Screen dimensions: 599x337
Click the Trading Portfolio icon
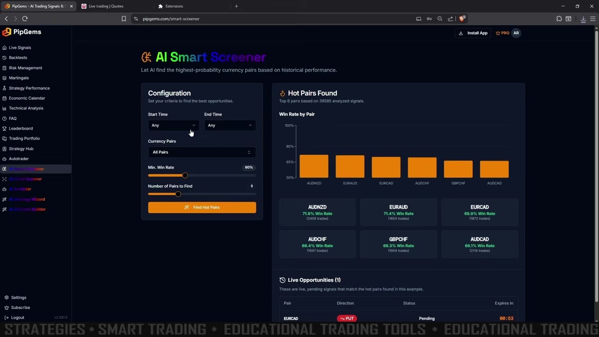[x=4, y=139]
